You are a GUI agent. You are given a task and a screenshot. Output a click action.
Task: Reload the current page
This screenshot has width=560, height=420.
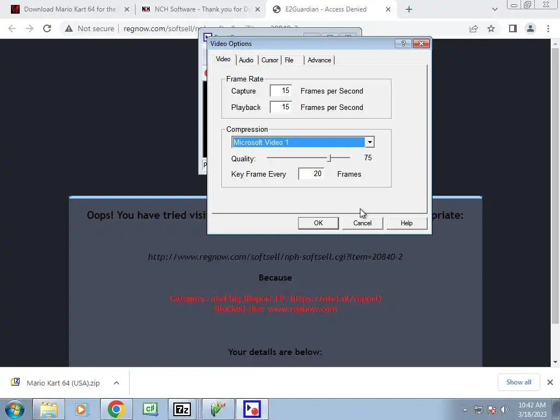[47, 28]
